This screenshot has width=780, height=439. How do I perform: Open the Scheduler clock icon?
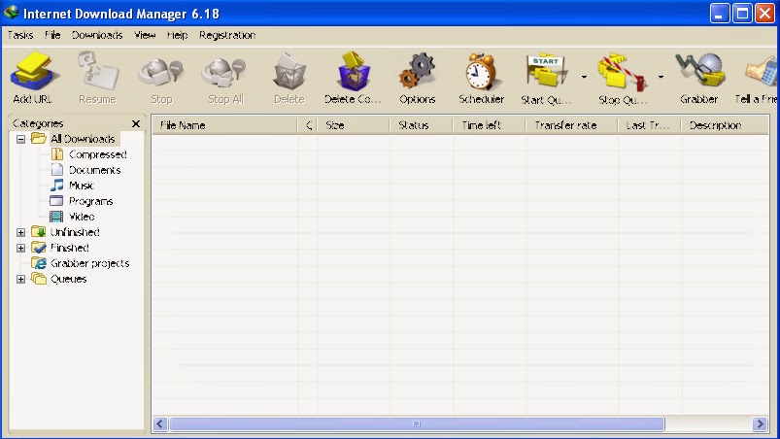tap(481, 73)
